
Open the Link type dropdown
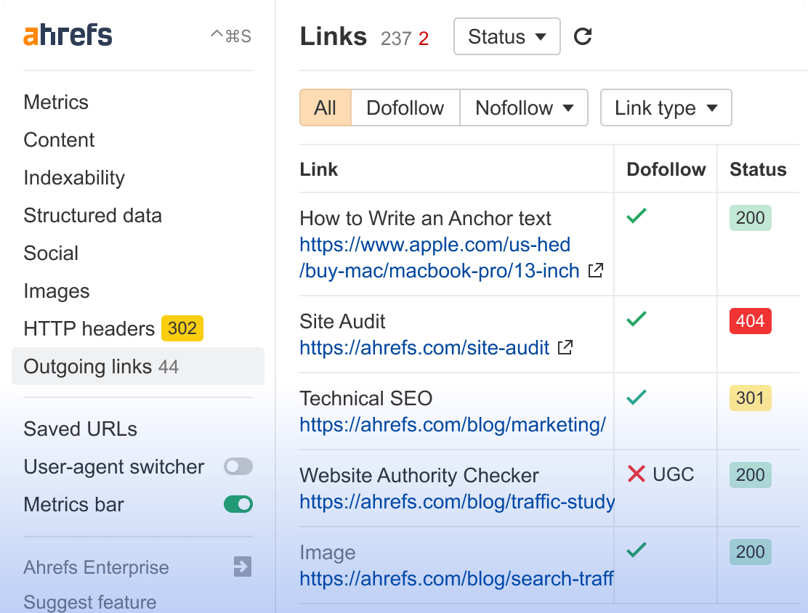(x=666, y=107)
